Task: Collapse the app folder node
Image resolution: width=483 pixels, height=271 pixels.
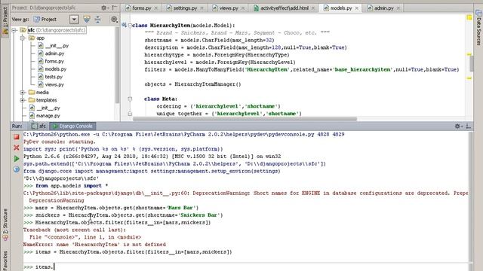Action: coord(23,38)
